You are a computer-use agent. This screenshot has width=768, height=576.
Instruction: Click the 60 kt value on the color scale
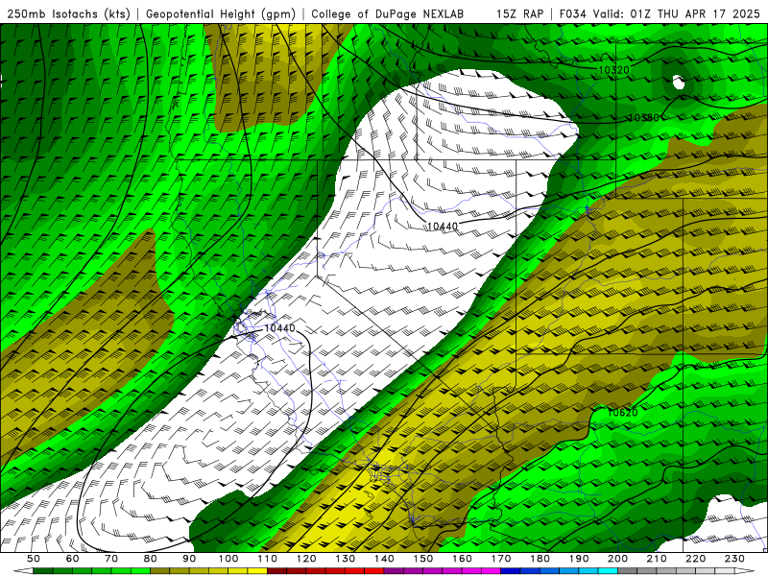pyautogui.click(x=73, y=559)
